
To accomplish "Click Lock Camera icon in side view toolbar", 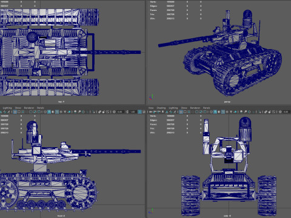I will tap(155, 112).
